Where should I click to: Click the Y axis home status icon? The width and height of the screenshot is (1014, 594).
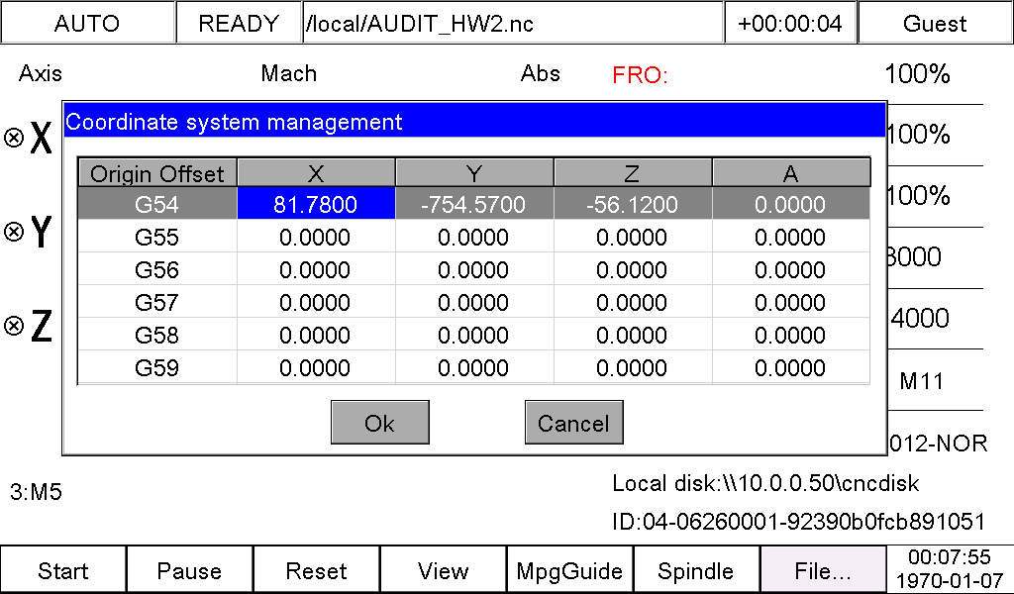point(14,232)
